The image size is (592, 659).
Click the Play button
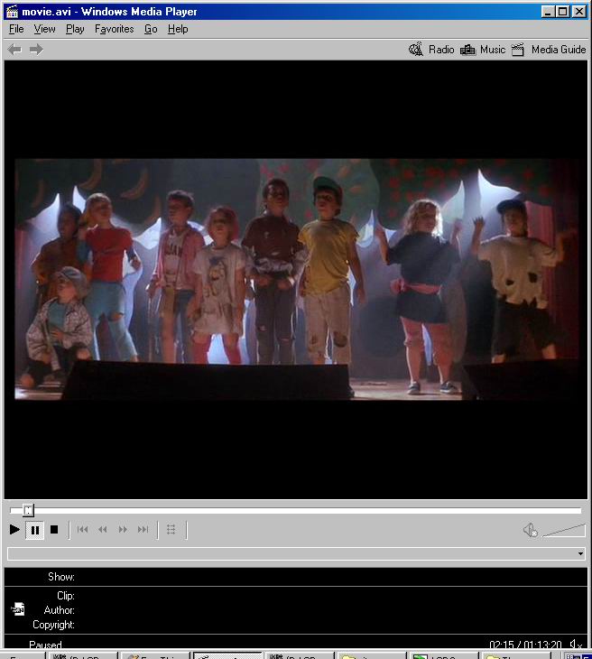tap(14, 530)
